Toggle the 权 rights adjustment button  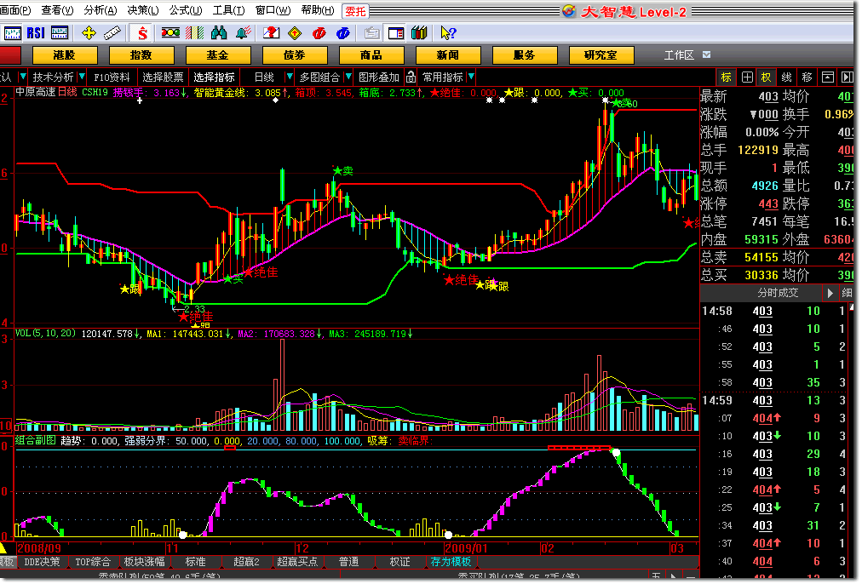tap(766, 77)
